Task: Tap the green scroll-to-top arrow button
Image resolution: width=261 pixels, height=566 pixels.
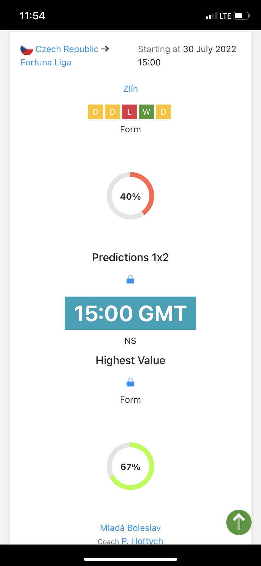Action: [x=239, y=522]
